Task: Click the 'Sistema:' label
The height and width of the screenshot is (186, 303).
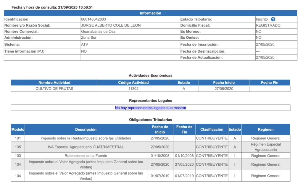Action: coord(12,45)
